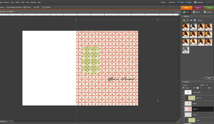The image size is (214, 124).
Task: Open the Organizer
Action: pyautogui.click(x=199, y=2)
